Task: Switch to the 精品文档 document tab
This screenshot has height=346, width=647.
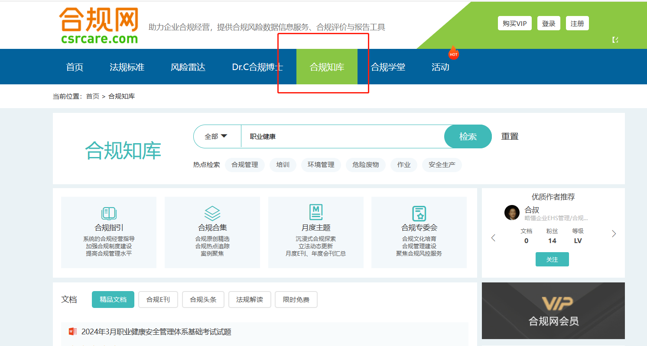Action: [113, 299]
